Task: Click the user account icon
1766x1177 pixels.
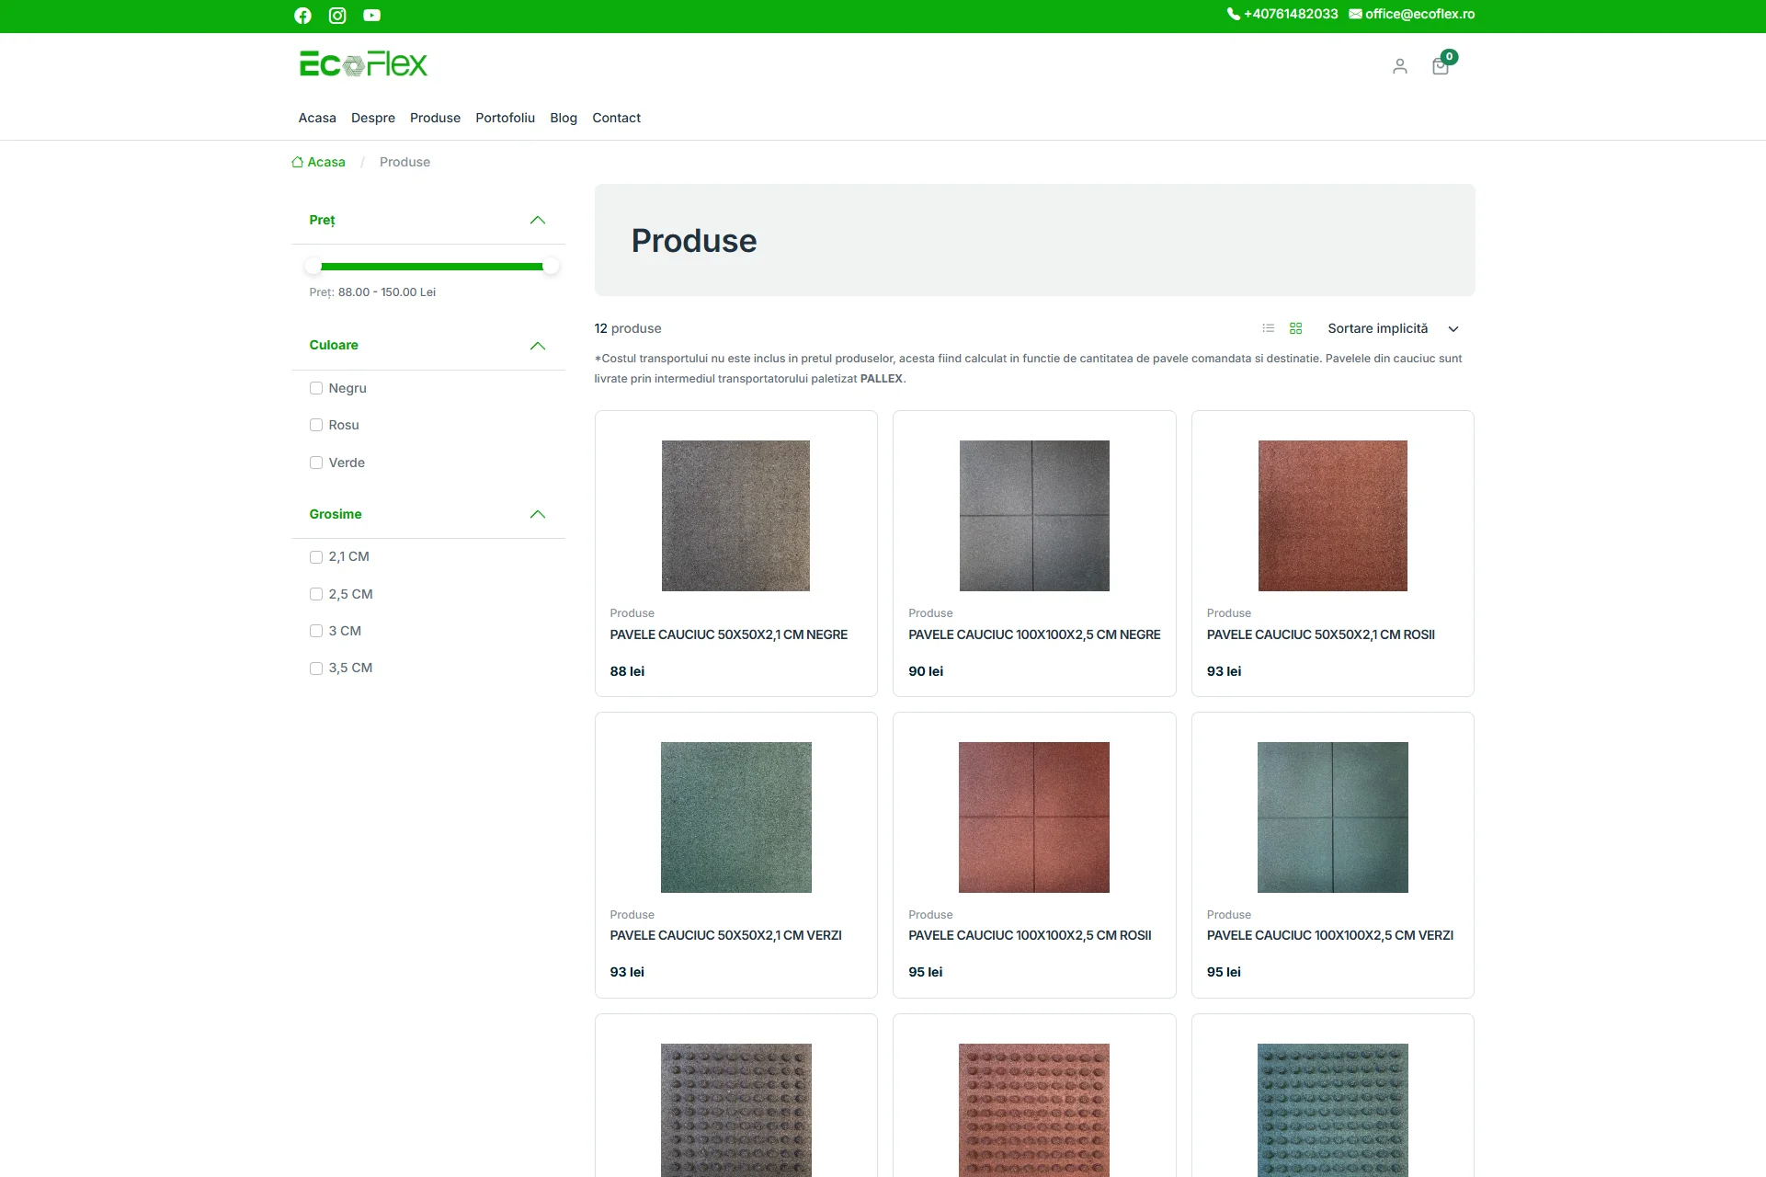Action: point(1399,66)
